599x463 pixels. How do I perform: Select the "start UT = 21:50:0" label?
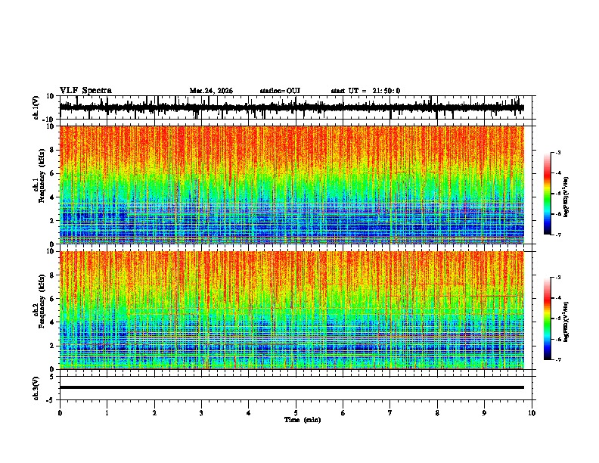(x=365, y=91)
